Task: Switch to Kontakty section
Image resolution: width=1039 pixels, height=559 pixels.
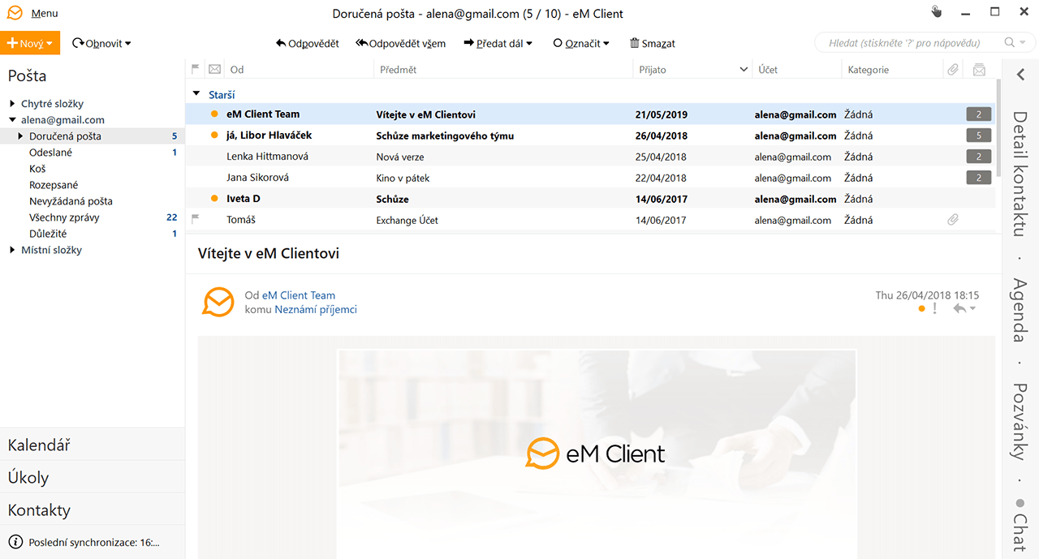Action: 93,510
